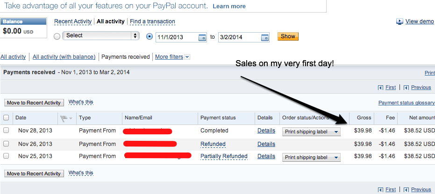Open Details for the Nov 28 payment
This screenshot has height=194, width=435.
tap(266, 131)
